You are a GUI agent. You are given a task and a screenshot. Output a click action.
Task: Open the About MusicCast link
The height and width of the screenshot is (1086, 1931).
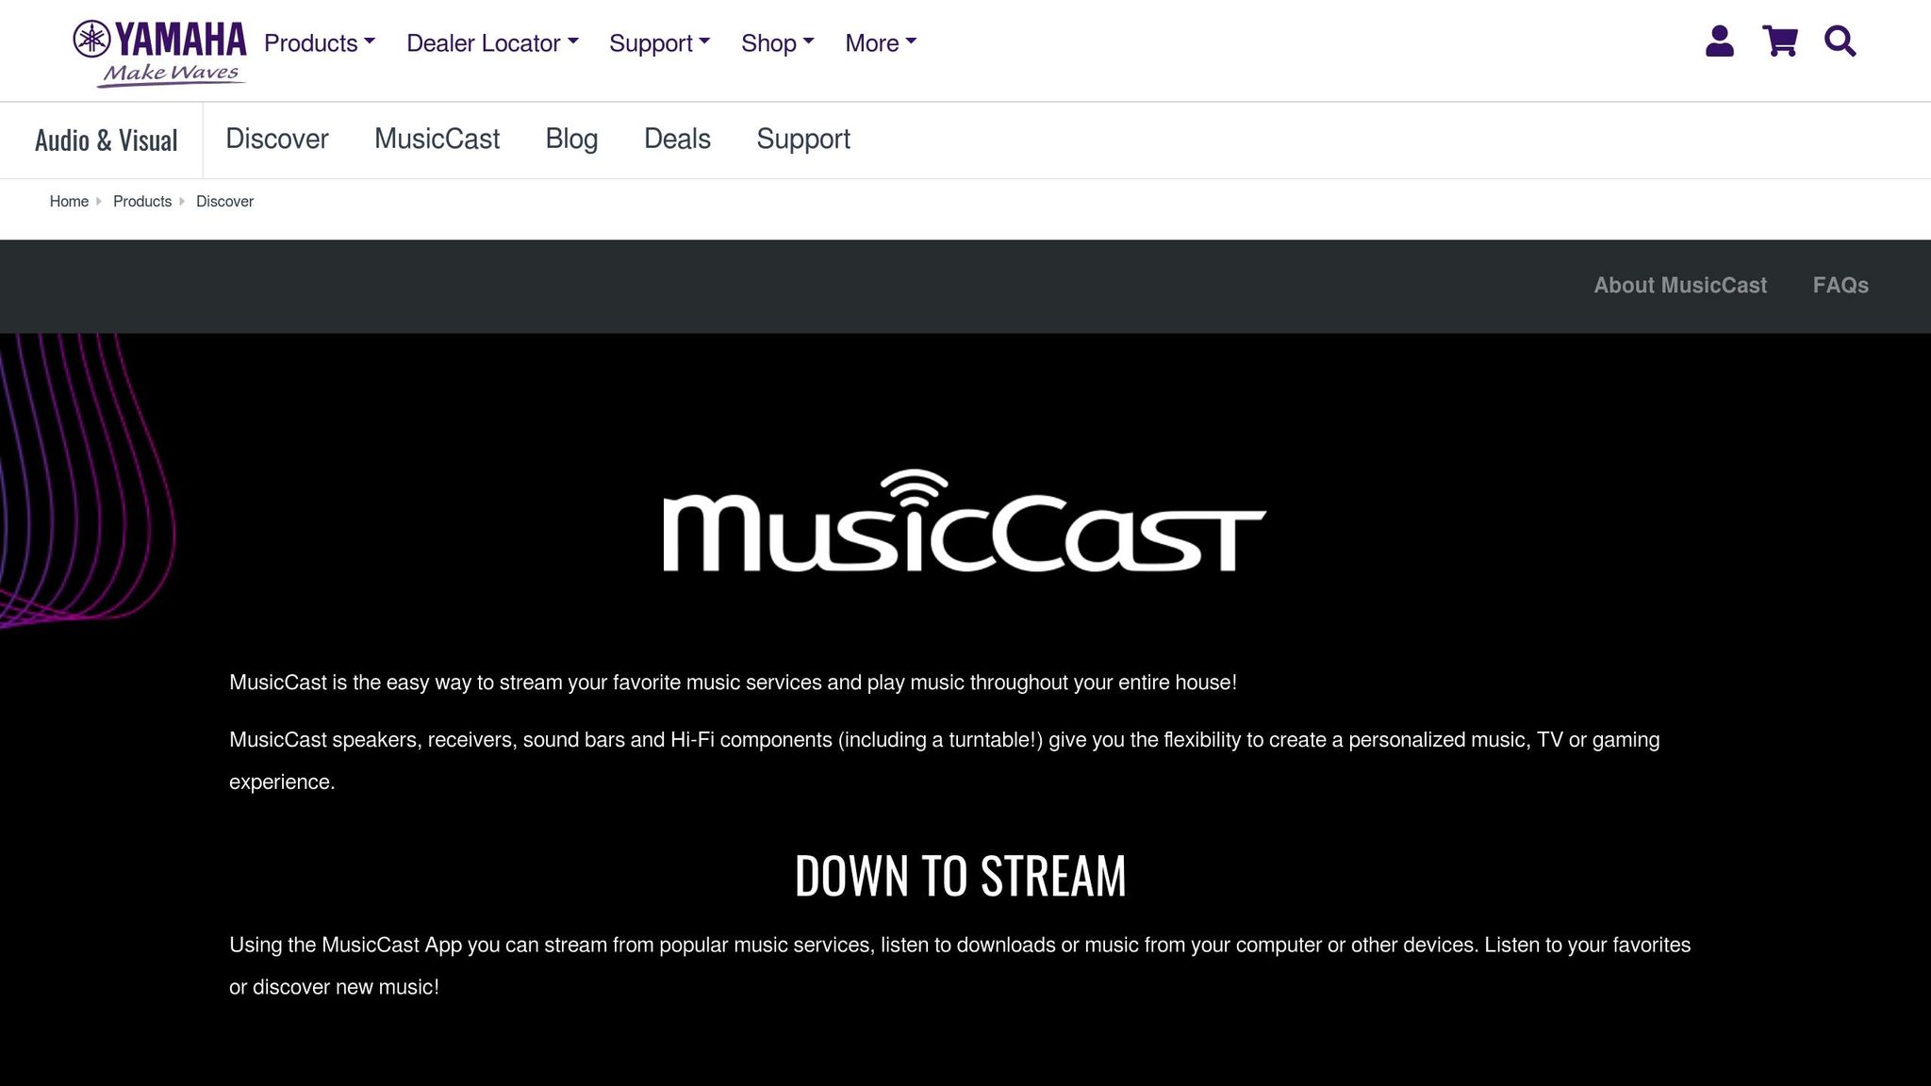(1679, 285)
